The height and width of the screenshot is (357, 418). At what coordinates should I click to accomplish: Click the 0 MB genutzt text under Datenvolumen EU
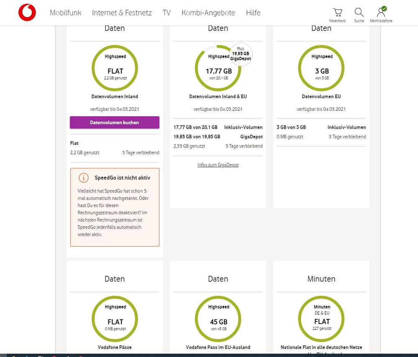pyautogui.click(x=290, y=137)
